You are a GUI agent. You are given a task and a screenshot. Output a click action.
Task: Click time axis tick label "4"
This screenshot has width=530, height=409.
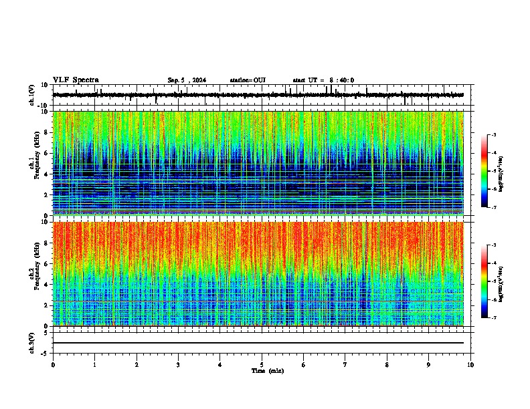click(220, 365)
